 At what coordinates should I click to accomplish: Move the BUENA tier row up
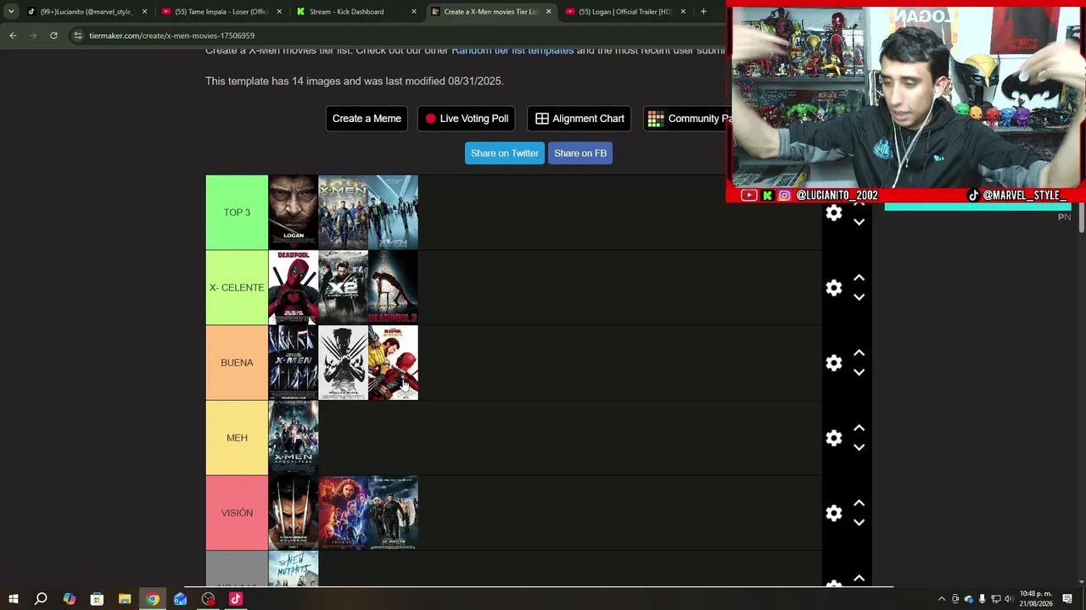[x=859, y=352]
